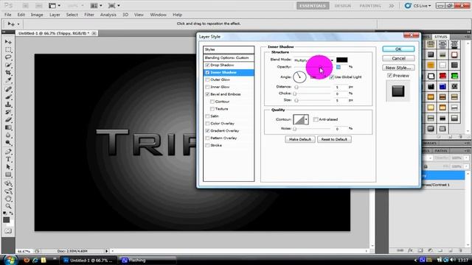Click the Angle dial control
Image resolution: width=472 pixels, height=265 pixels.
299,77
